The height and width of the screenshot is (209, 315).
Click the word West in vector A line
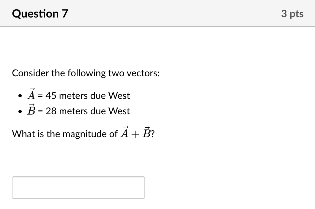[x=119, y=96]
